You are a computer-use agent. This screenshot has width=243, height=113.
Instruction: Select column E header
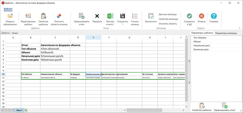pos(93,37)
